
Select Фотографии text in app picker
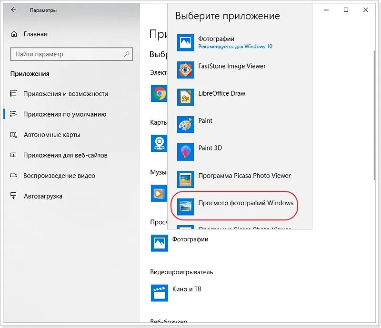[x=216, y=39]
